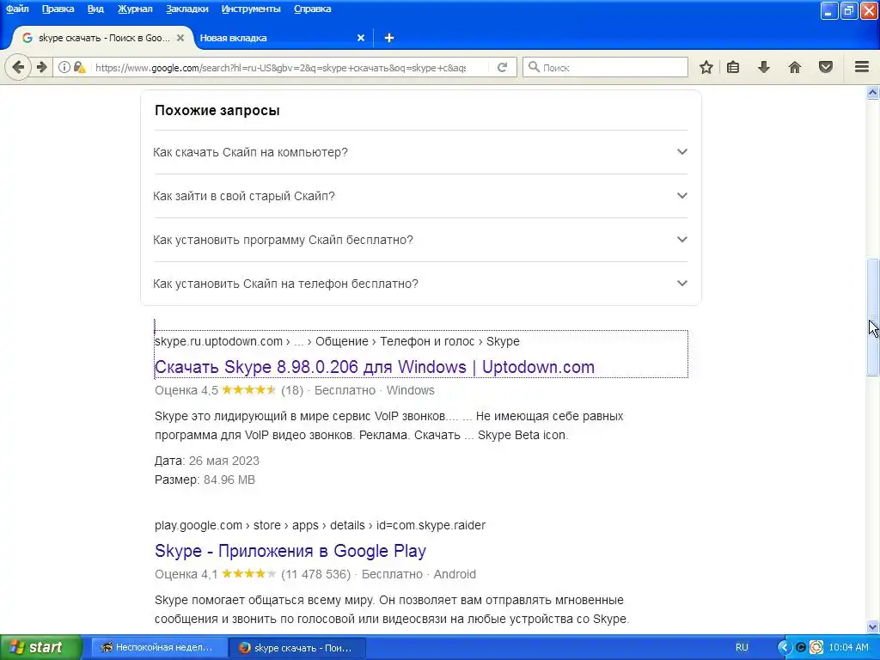Screen dimensions: 880x660
Task: Open Справка menu
Action: (312, 9)
